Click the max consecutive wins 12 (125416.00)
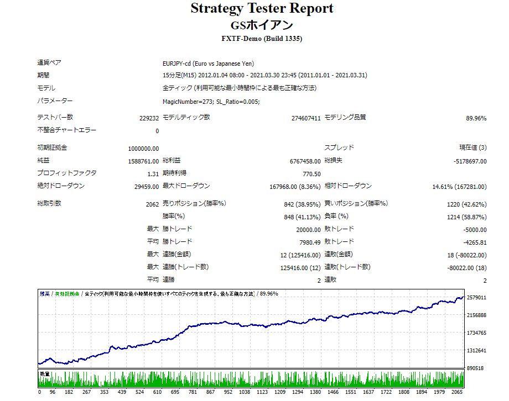 (x=300, y=255)
